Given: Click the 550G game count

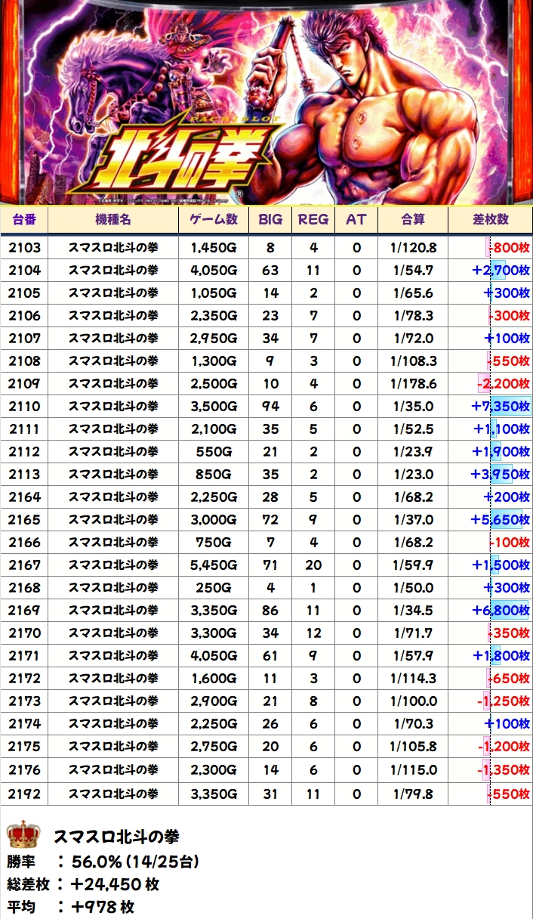Looking at the screenshot, I should pyautogui.click(x=214, y=451).
